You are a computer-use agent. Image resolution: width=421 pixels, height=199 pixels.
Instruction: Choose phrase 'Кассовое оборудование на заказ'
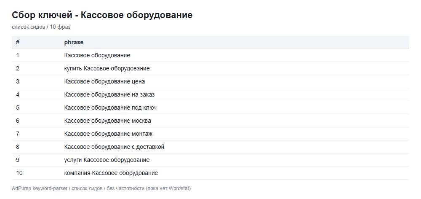[x=109, y=95]
